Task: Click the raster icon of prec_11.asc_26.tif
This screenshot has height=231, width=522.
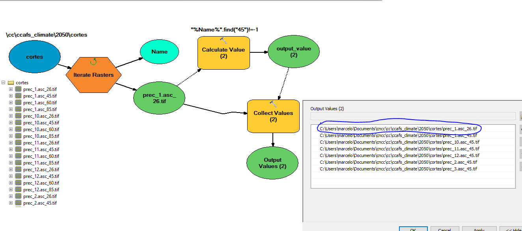Action: pos(18,143)
